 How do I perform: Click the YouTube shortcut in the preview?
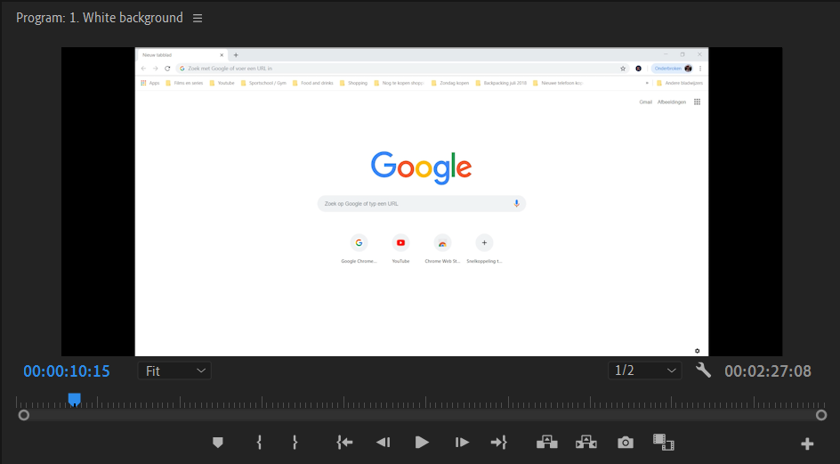pyautogui.click(x=400, y=248)
